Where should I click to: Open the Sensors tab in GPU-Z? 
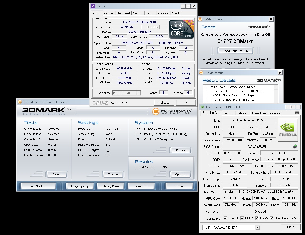tap(228, 113)
